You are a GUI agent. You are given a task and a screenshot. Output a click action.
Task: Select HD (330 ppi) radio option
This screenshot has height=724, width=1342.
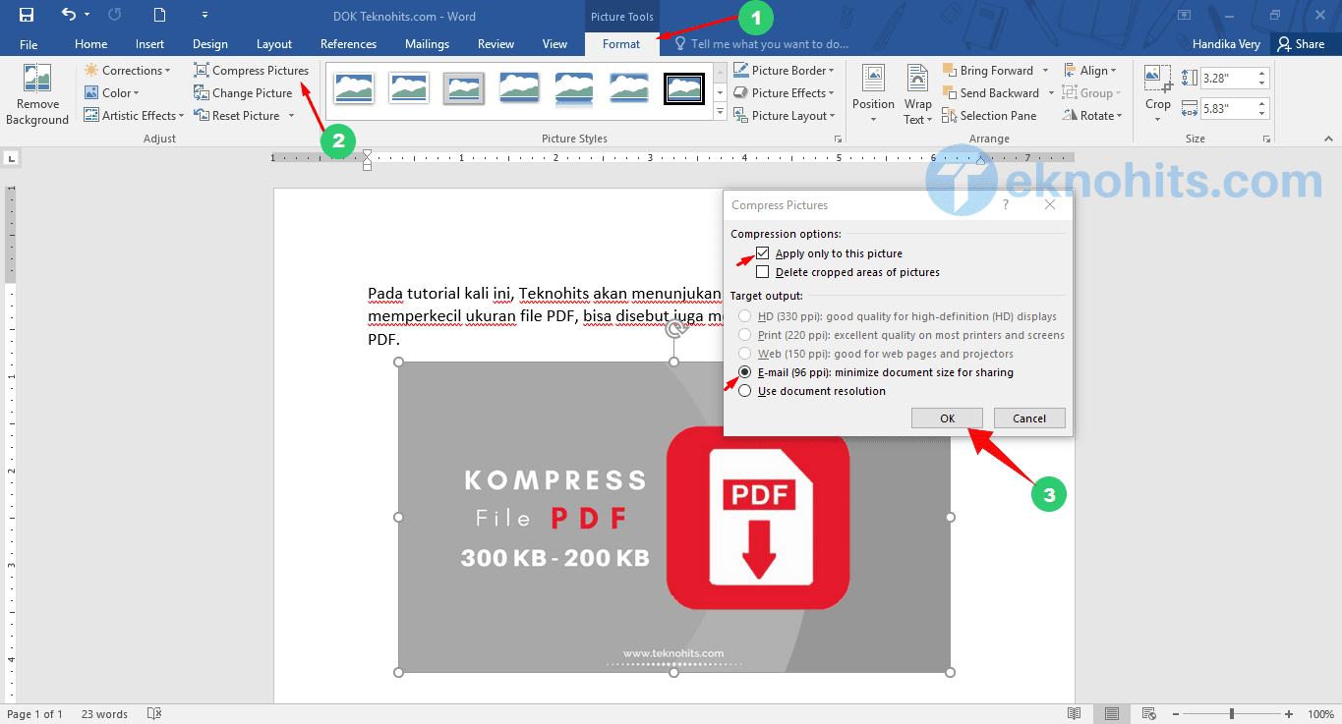coord(745,316)
